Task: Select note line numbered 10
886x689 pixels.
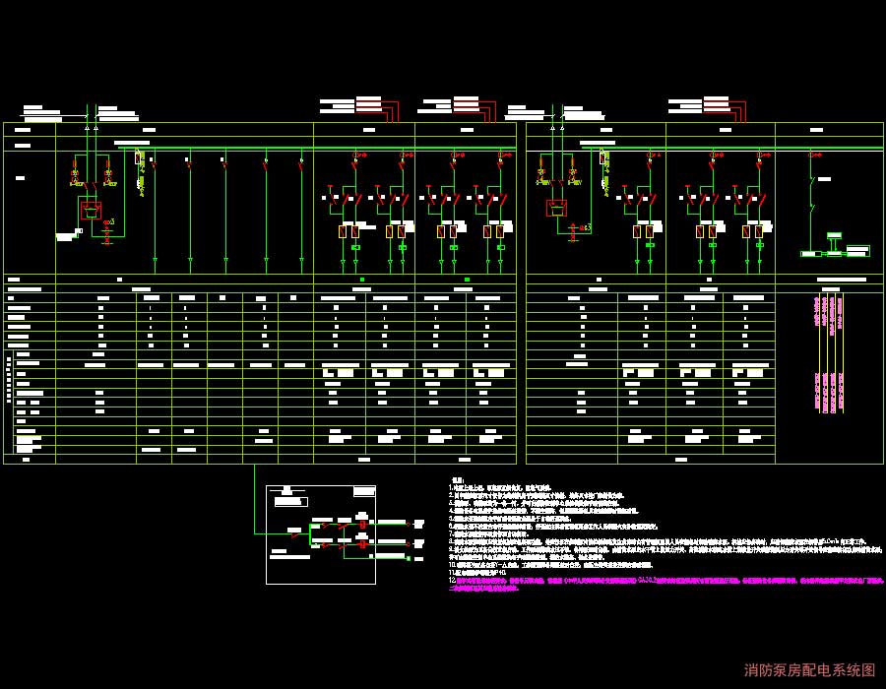Action: [551, 564]
